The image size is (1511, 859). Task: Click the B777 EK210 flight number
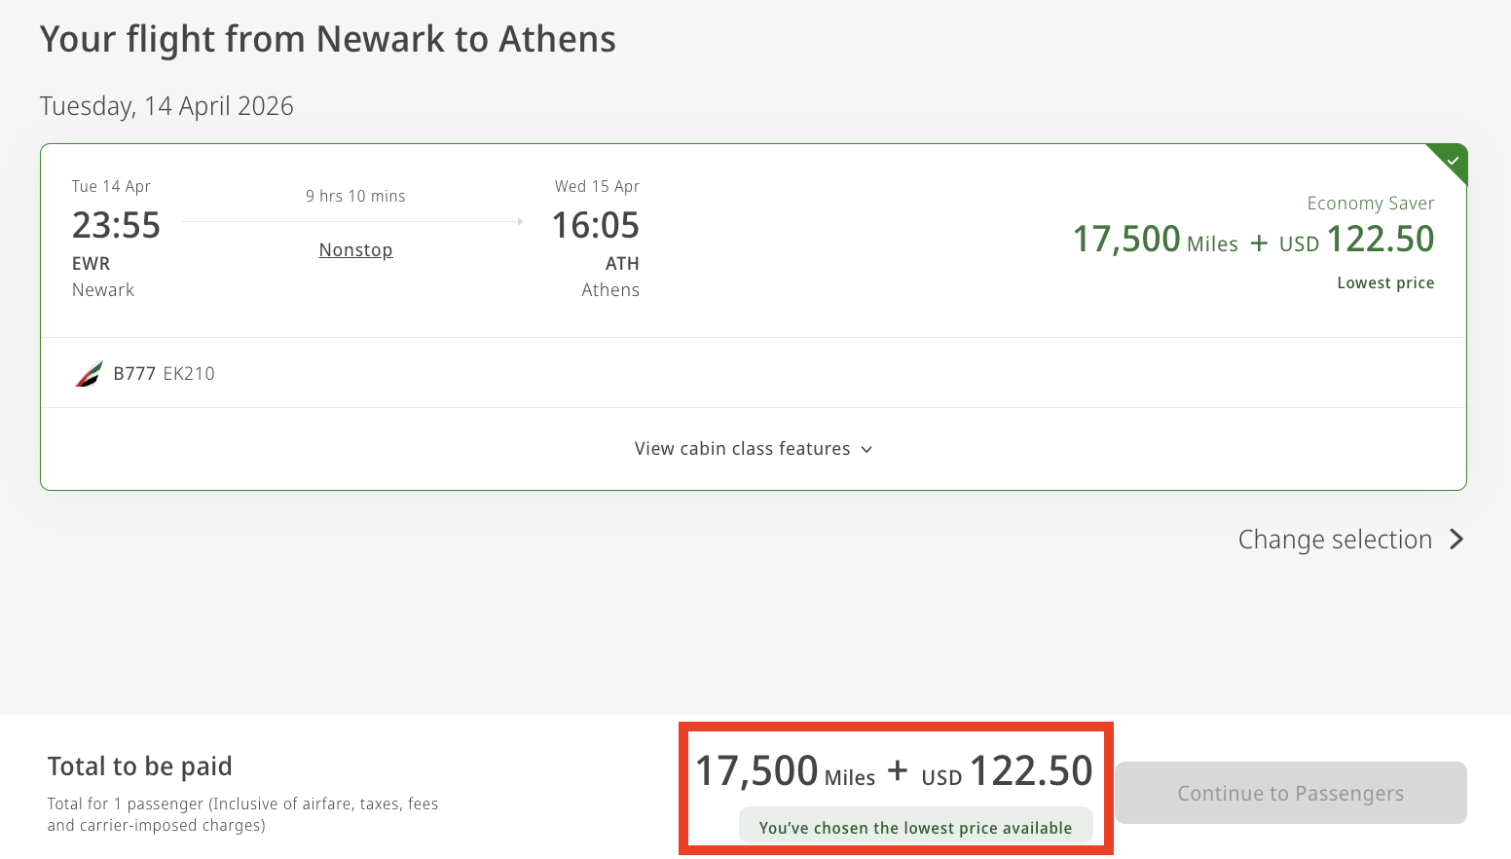coord(164,374)
